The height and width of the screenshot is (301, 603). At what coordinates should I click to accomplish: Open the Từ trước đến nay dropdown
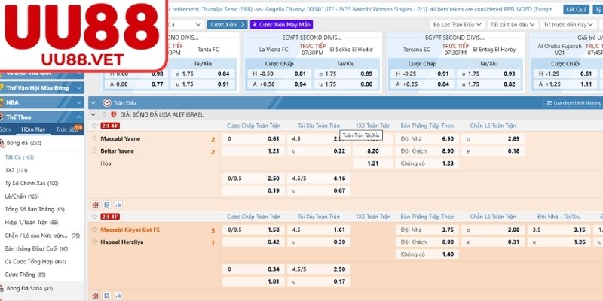568,25
